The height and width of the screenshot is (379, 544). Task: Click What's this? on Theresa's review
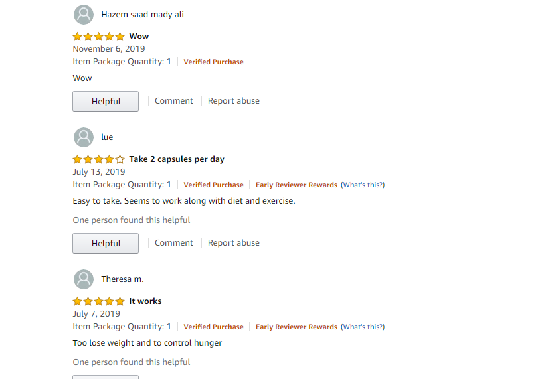pos(363,327)
